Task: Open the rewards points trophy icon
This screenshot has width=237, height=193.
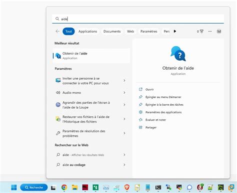Action: 200,32
